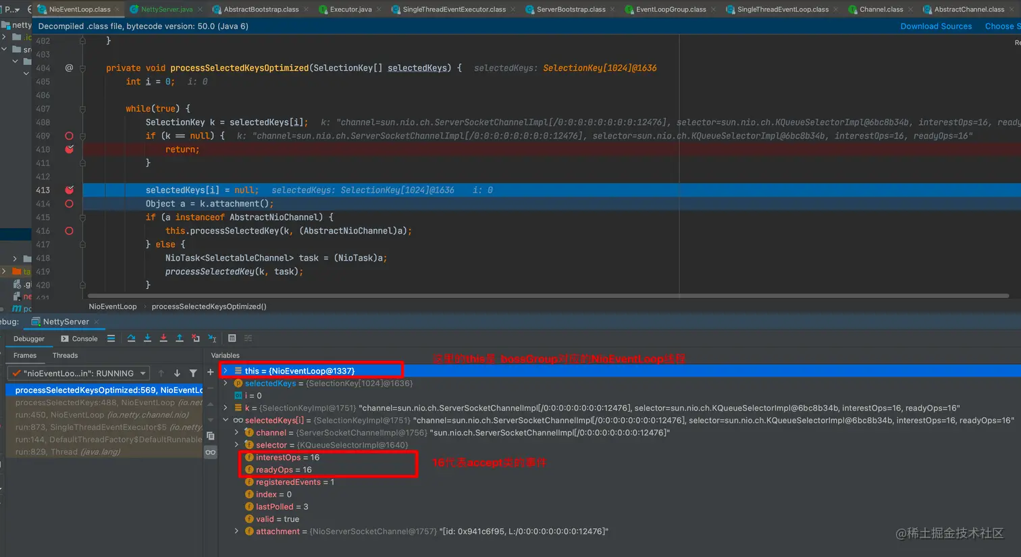The height and width of the screenshot is (557, 1021).
Task: Select the 'run:829, Thread' stack frame
Action: (x=105, y=452)
